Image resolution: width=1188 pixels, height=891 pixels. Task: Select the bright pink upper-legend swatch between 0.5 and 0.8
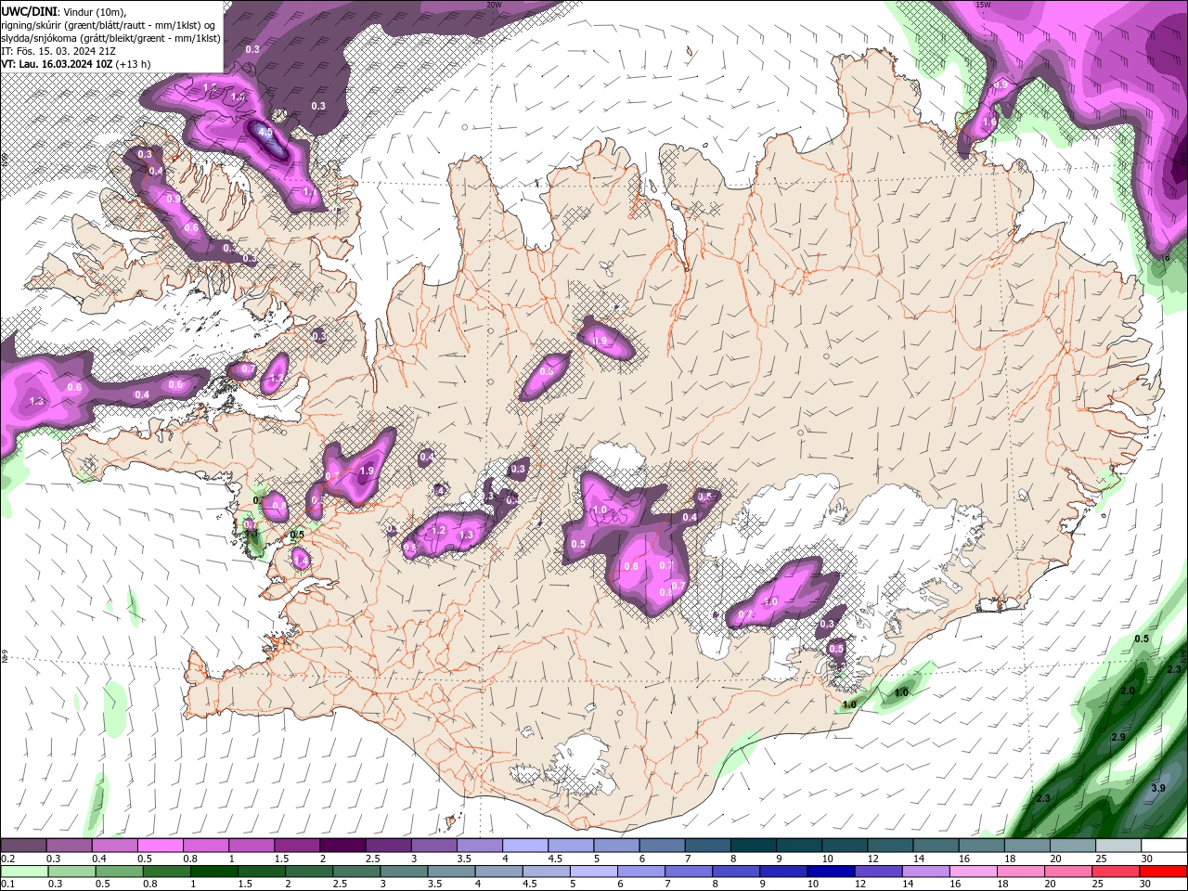point(160,846)
